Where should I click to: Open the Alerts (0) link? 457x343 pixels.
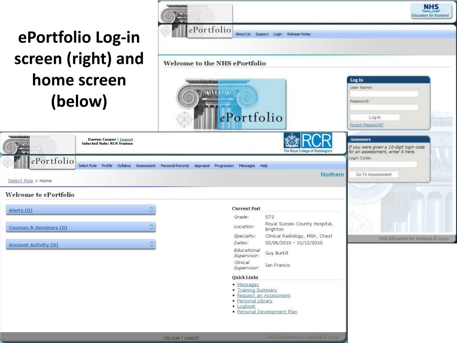click(21, 210)
